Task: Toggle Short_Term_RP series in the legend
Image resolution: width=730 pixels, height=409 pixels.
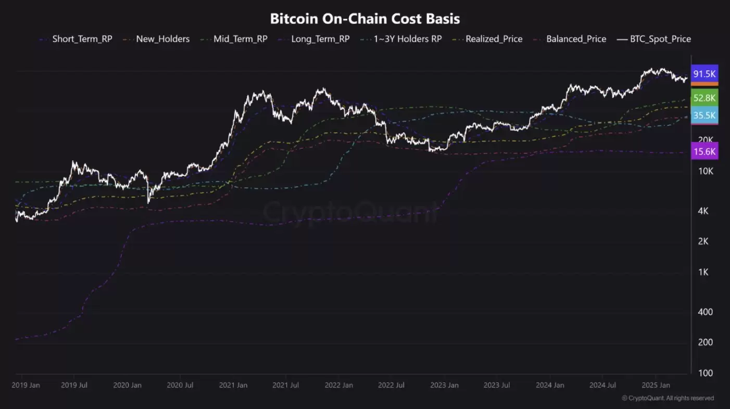Action: [x=82, y=39]
